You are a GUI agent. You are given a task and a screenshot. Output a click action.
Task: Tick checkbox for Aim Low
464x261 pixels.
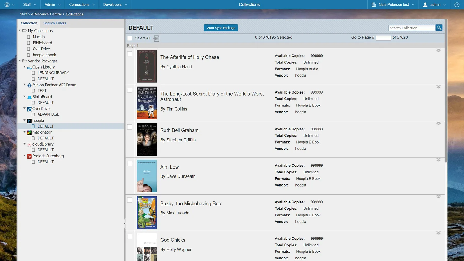tap(130, 163)
